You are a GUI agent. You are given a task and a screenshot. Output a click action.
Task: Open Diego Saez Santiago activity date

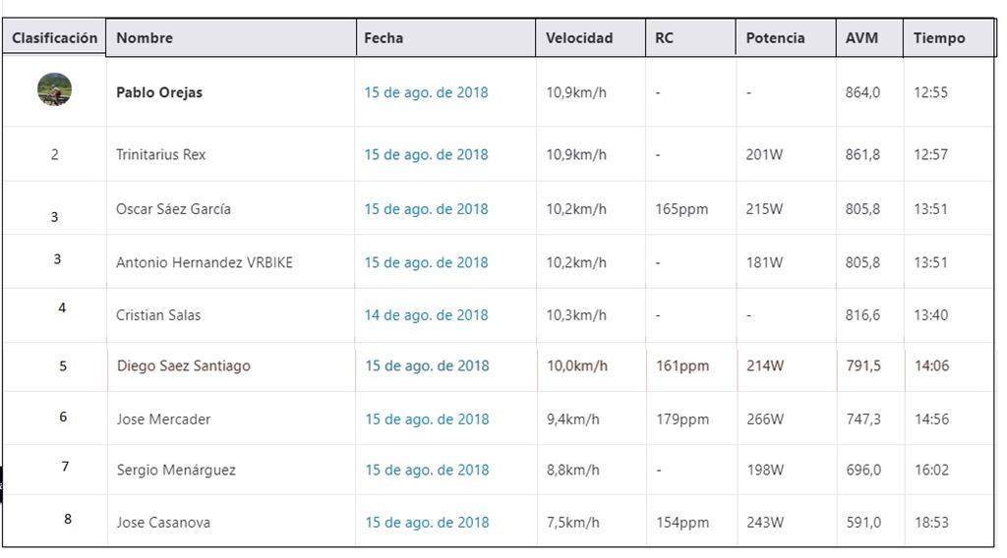[x=427, y=365]
